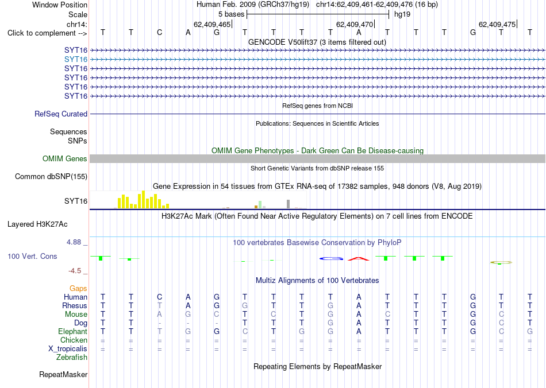The image size is (546, 388).
Task: Open 'Publications: Sequences in Scientific Articles' title
Action: pos(317,123)
